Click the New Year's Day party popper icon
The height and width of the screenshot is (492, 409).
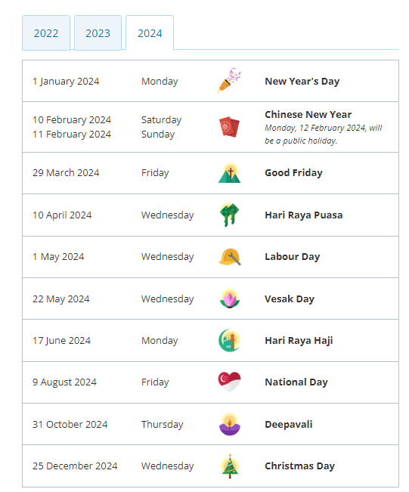tap(230, 81)
